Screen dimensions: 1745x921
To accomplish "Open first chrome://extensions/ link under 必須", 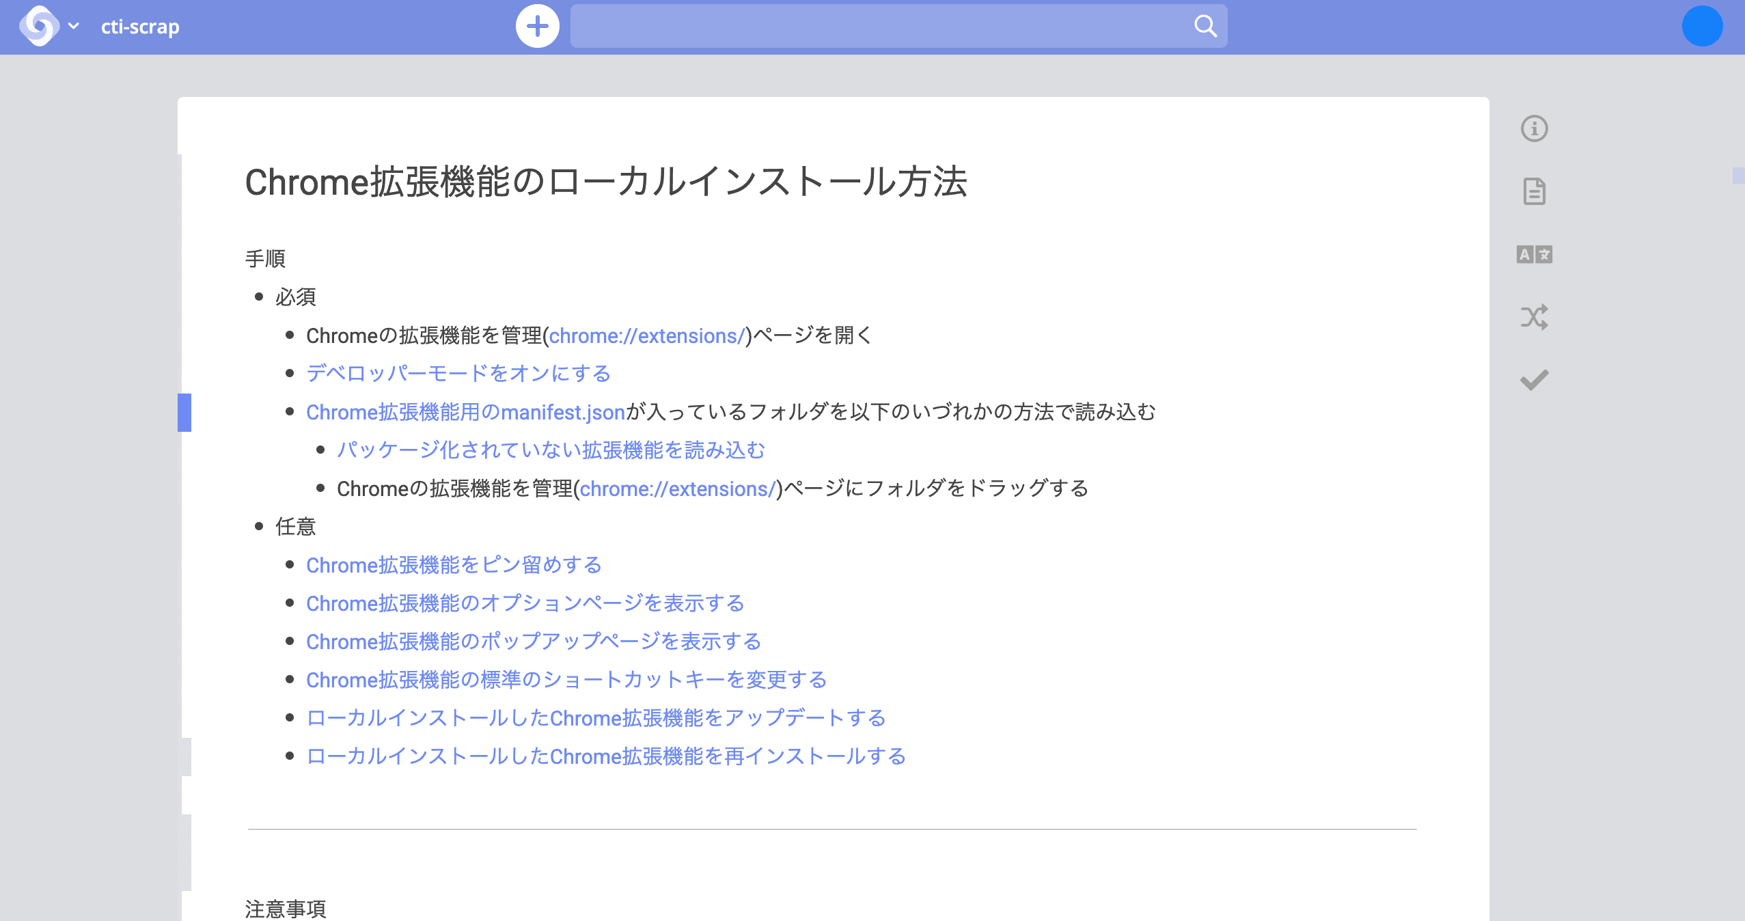I will (x=646, y=335).
